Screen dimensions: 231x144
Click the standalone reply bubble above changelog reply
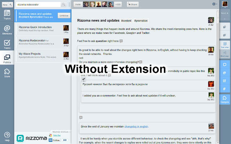(81, 117)
